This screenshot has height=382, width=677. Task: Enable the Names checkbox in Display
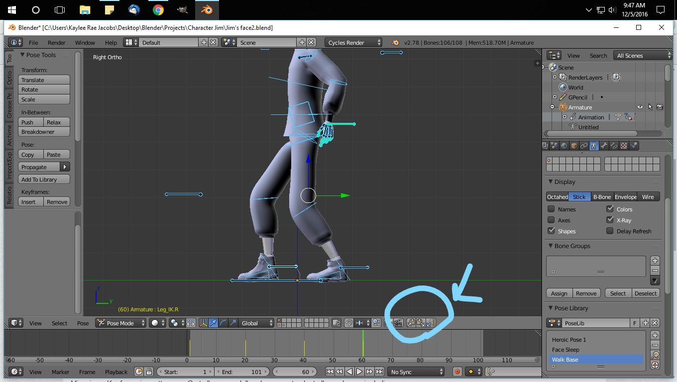tap(552, 209)
